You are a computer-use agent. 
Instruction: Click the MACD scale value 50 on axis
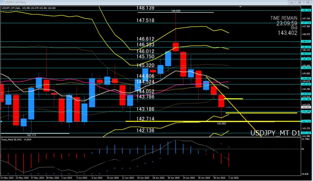(x=303, y=149)
